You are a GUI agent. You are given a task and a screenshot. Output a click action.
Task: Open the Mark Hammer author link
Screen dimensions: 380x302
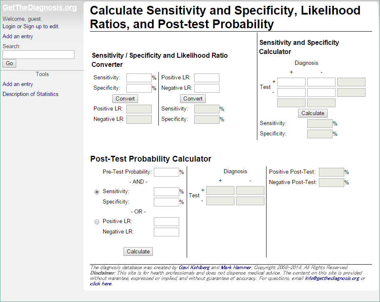[236, 268]
